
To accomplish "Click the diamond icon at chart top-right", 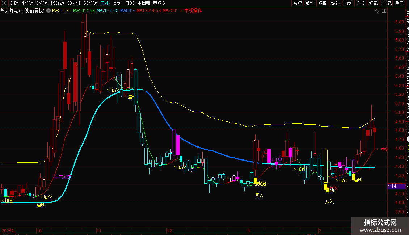I will pyautogui.click(x=377, y=11).
